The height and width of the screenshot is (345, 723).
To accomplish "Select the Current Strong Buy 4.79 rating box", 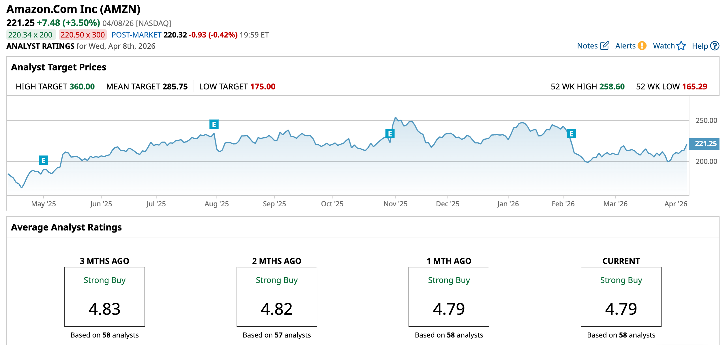I will [x=621, y=297].
